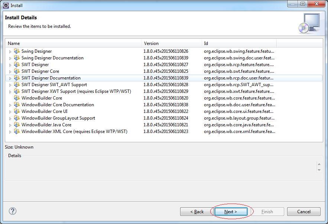This screenshot has width=328, height=224.
Task: Expand the WindowBuilder GroupLayout Support node
Action: coord(10,119)
